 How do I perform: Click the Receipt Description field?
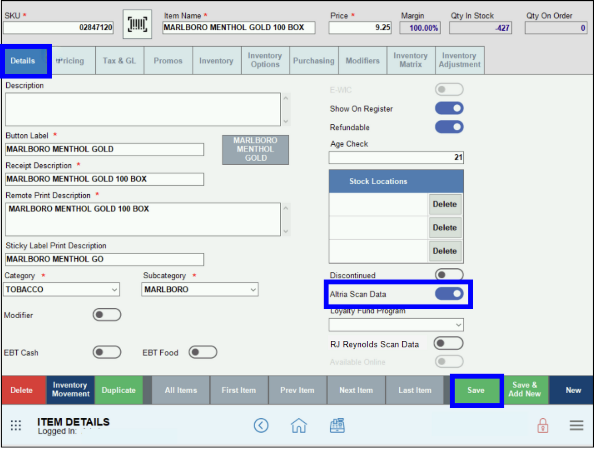tap(104, 179)
